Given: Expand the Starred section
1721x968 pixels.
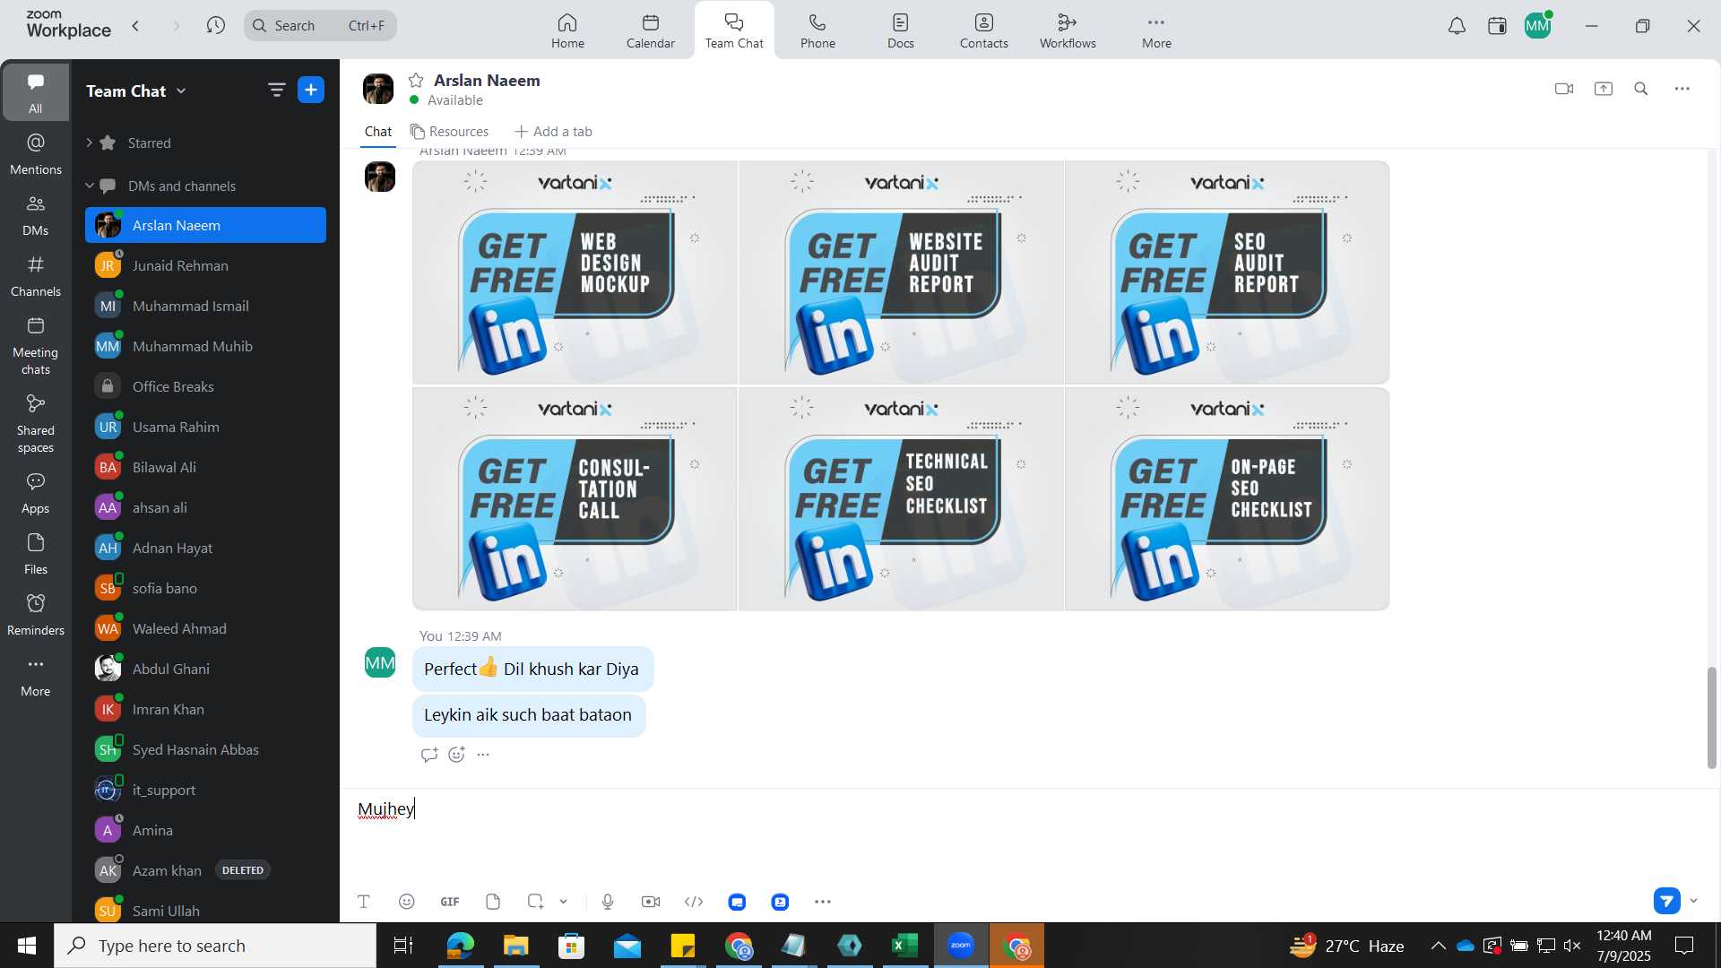Looking at the screenshot, I should click(89, 143).
